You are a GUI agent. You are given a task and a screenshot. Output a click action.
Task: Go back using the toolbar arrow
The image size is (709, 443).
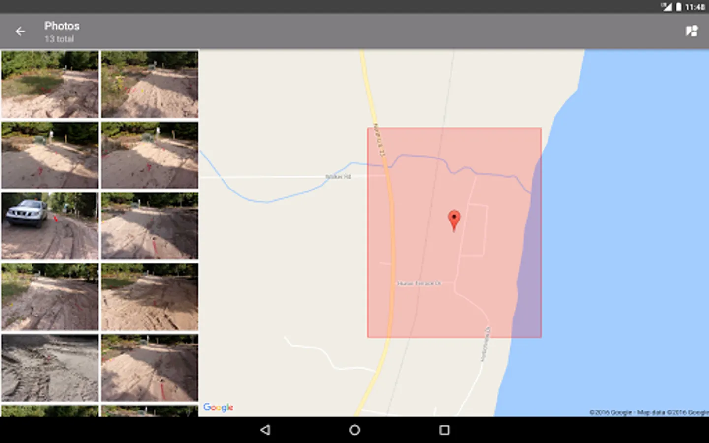[x=20, y=32]
